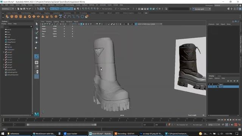Click the Undo icon in status line
Viewport: 242px width, 136px height.
click(27, 9)
